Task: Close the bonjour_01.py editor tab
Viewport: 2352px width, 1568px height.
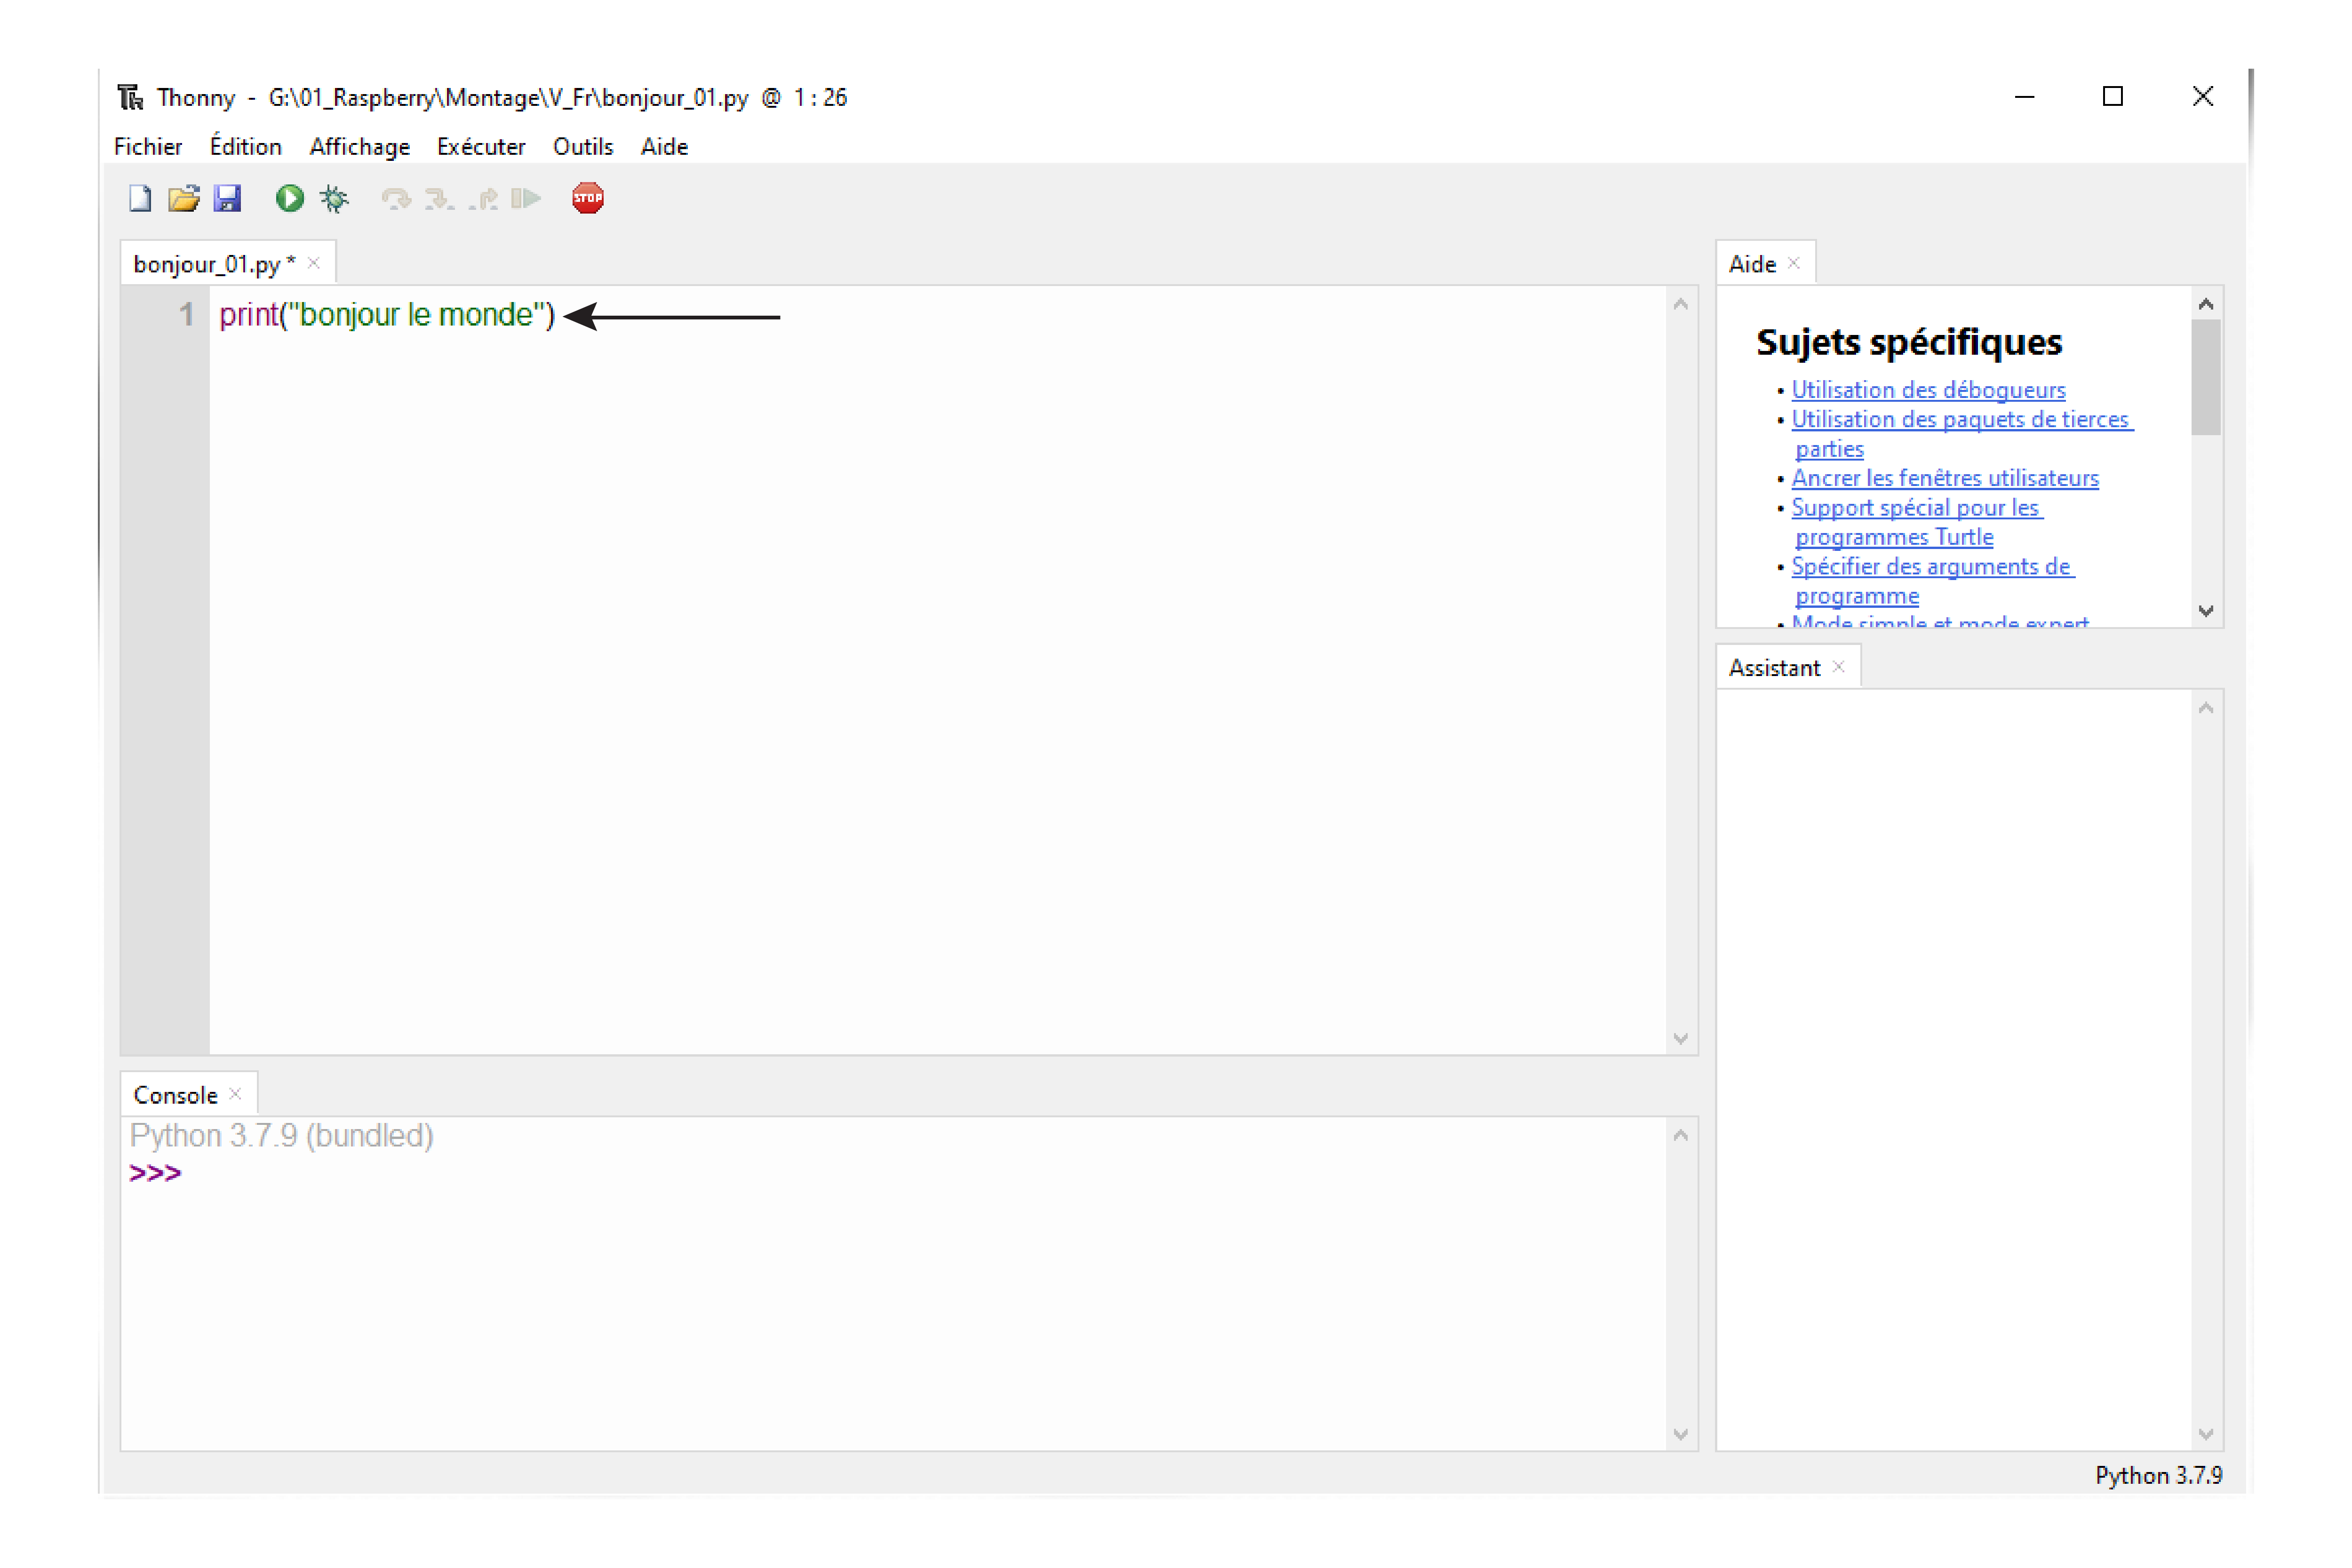Action: 314,263
